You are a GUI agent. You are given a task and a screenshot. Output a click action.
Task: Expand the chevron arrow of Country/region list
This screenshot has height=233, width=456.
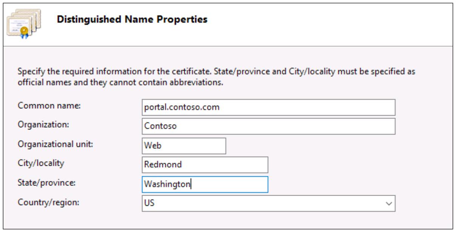point(389,204)
